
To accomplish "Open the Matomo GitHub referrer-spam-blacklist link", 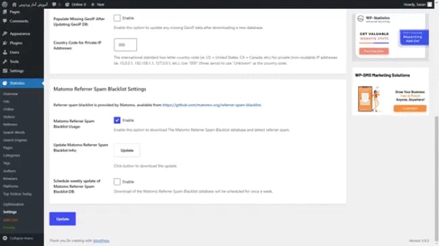I will (211, 105).
